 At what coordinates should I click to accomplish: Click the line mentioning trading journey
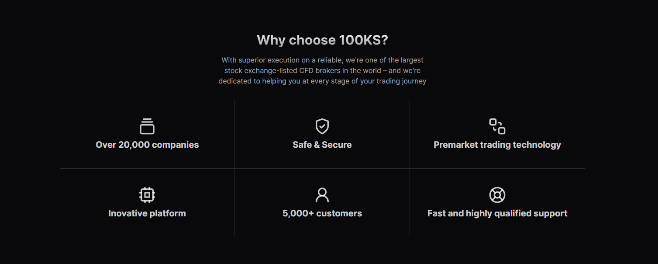coord(322,81)
